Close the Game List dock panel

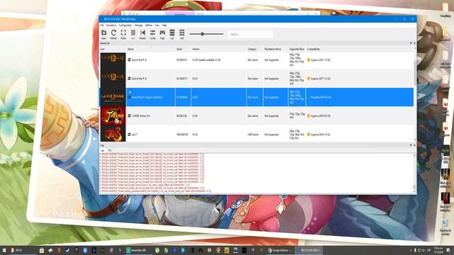pos(414,43)
